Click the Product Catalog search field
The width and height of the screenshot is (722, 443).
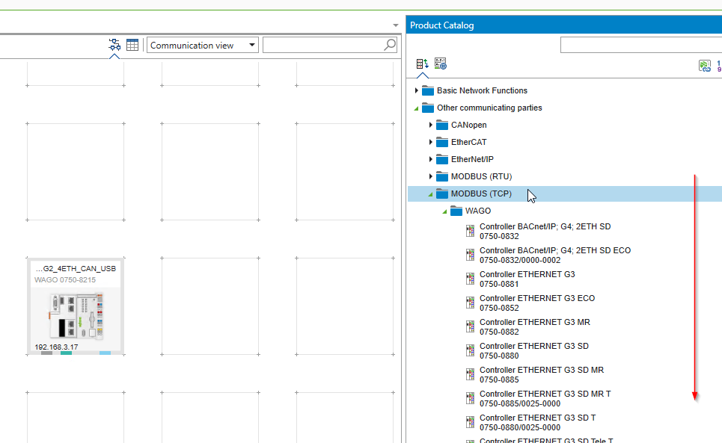641,45
